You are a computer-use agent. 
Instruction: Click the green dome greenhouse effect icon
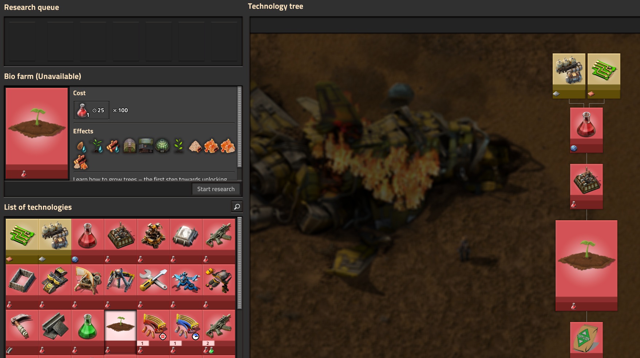point(162,146)
